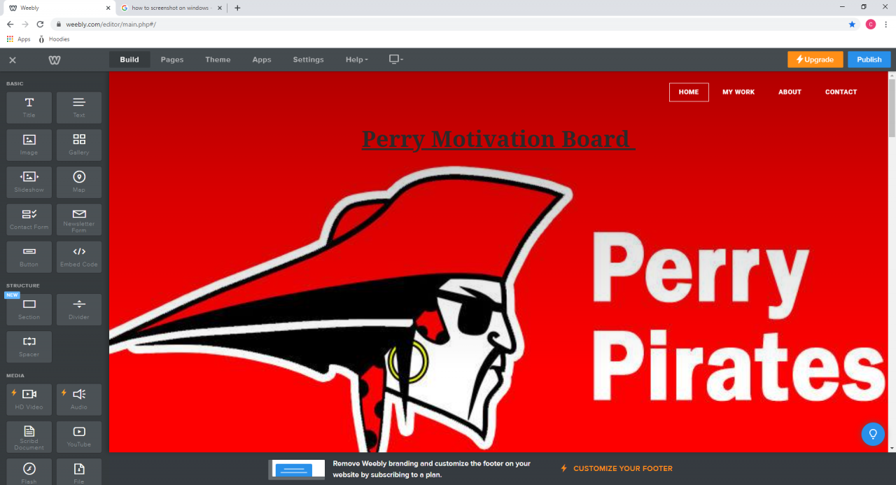The height and width of the screenshot is (485, 896).
Task: Select the Slideshow element
Action: pos(29,182)
